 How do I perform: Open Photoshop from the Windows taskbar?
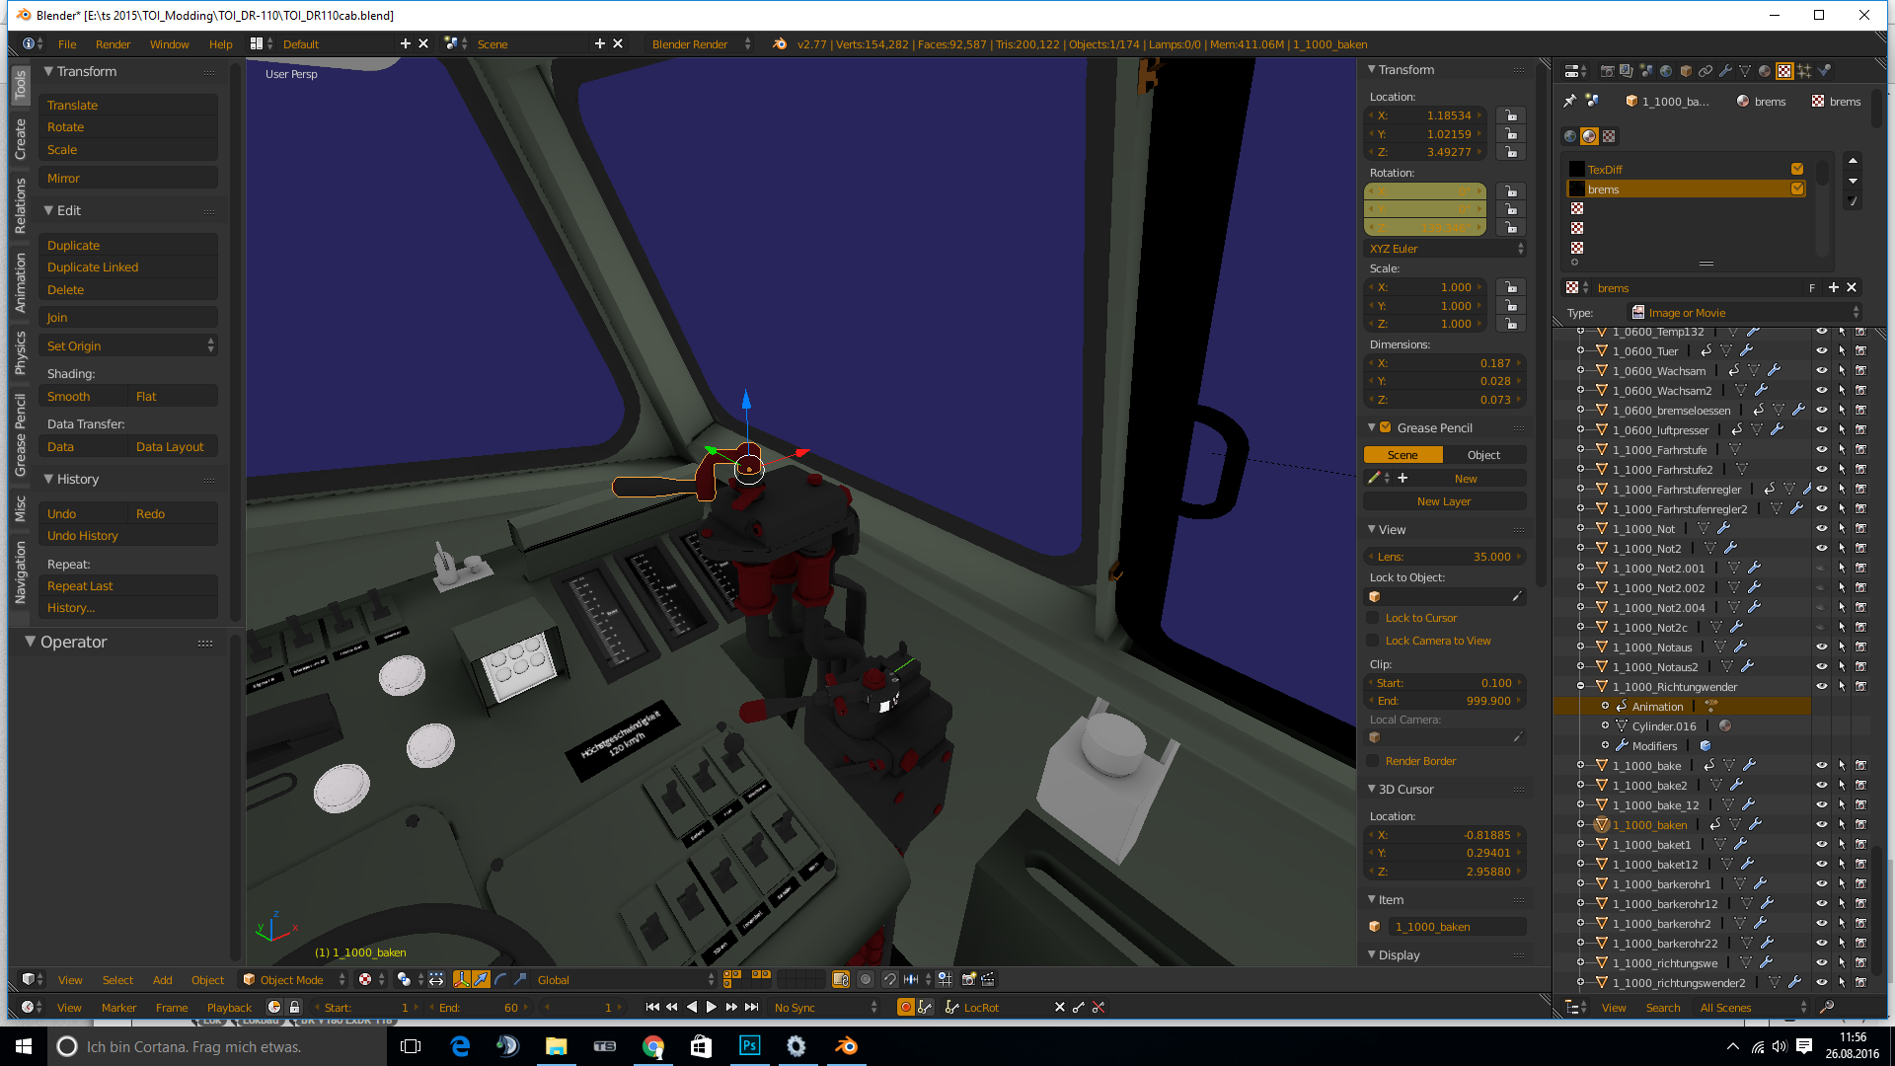pyautogui.click(x=749, y=1046)
